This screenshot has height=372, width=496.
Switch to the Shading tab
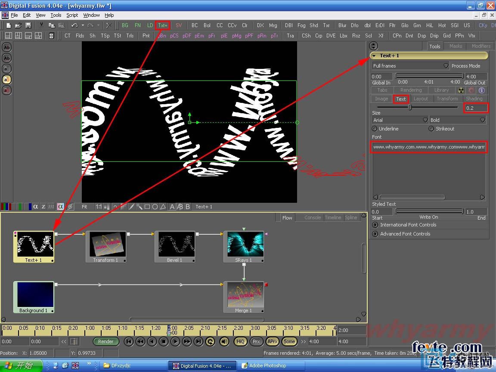click(474, 99)
